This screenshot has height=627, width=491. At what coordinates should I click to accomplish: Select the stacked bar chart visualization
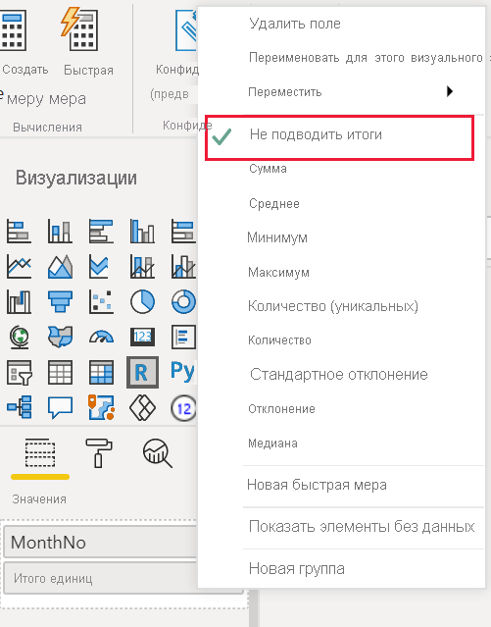click(x=19, y=232)
